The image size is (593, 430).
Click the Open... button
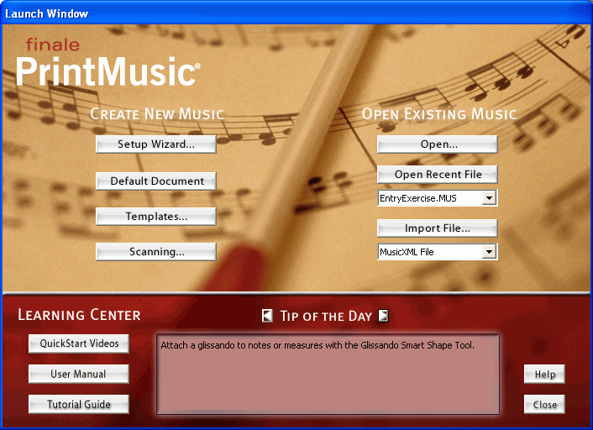coord(437,144)
